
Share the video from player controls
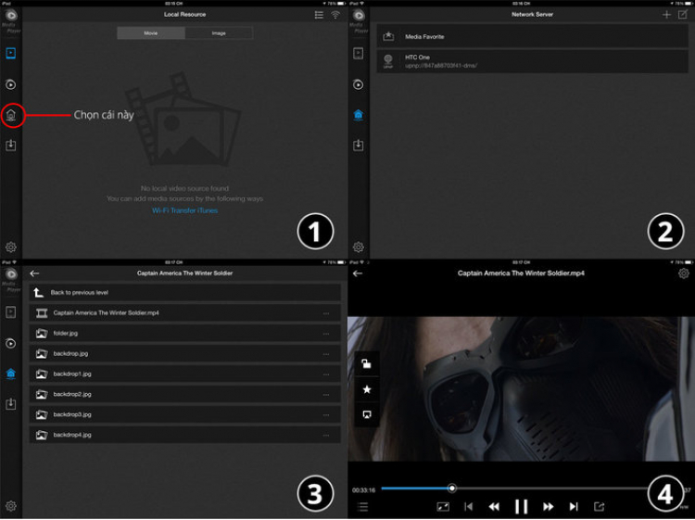click(x=599, y=506)
